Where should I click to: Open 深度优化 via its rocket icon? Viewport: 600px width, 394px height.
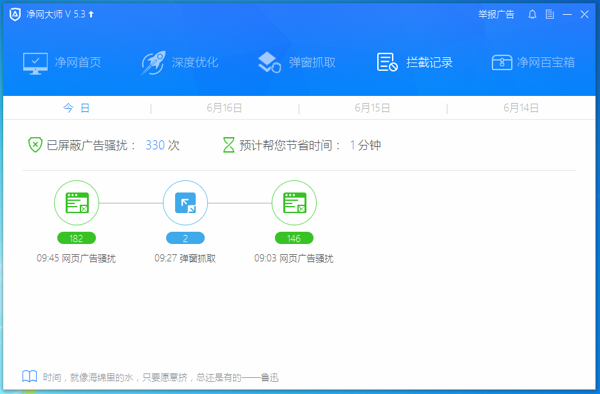pyautogui.click(x=152, y=62)
